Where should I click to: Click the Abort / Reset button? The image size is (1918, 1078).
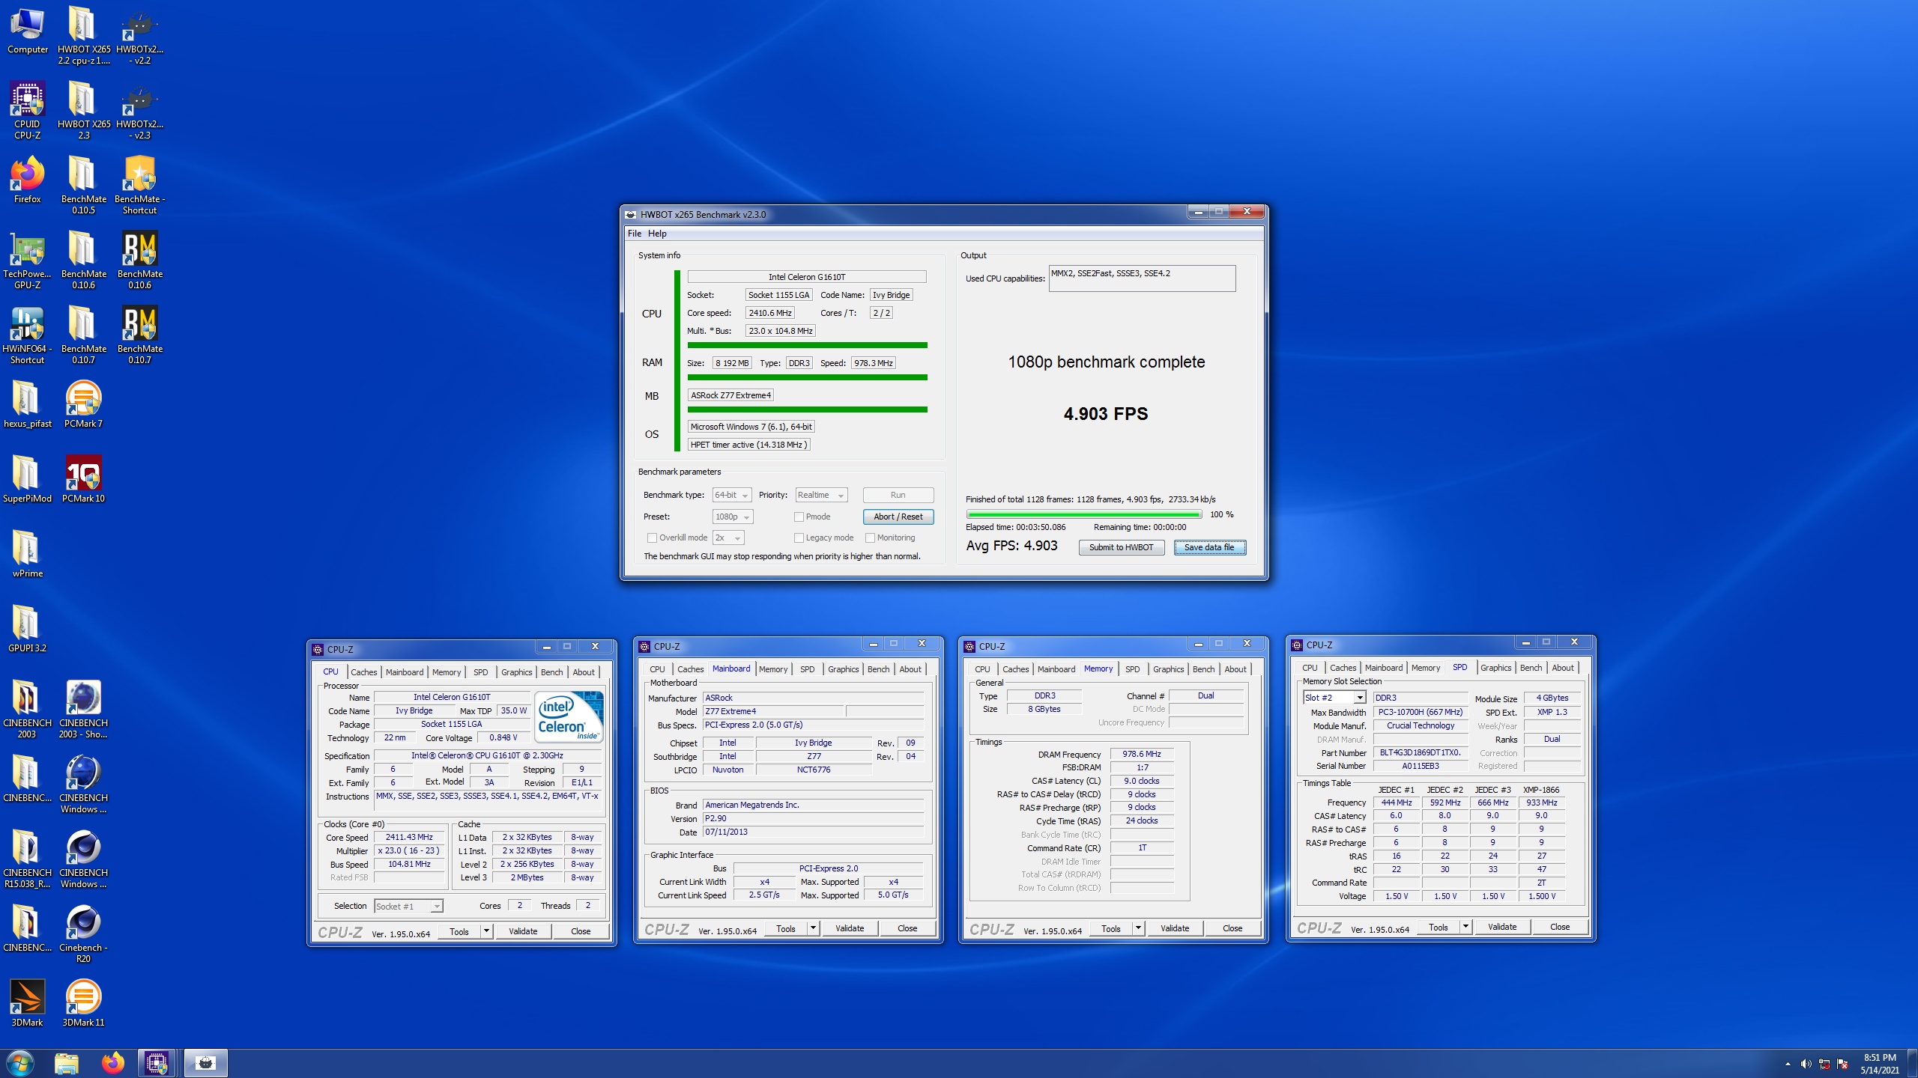coord(898,517)
